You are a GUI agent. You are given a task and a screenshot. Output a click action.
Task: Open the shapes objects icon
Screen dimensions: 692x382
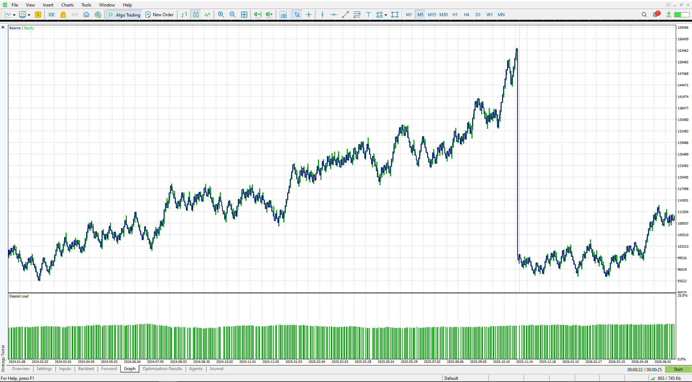[x=379, y=15]
